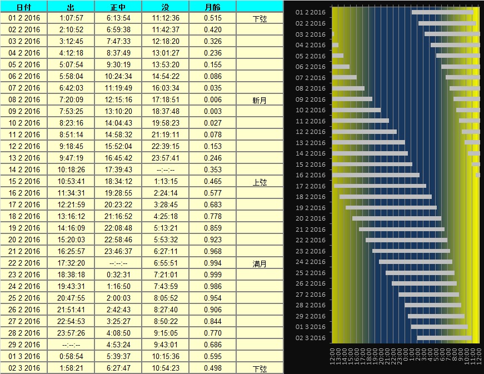Select moon age value 0.003
484x374 pixels.
tap(213, 111)
